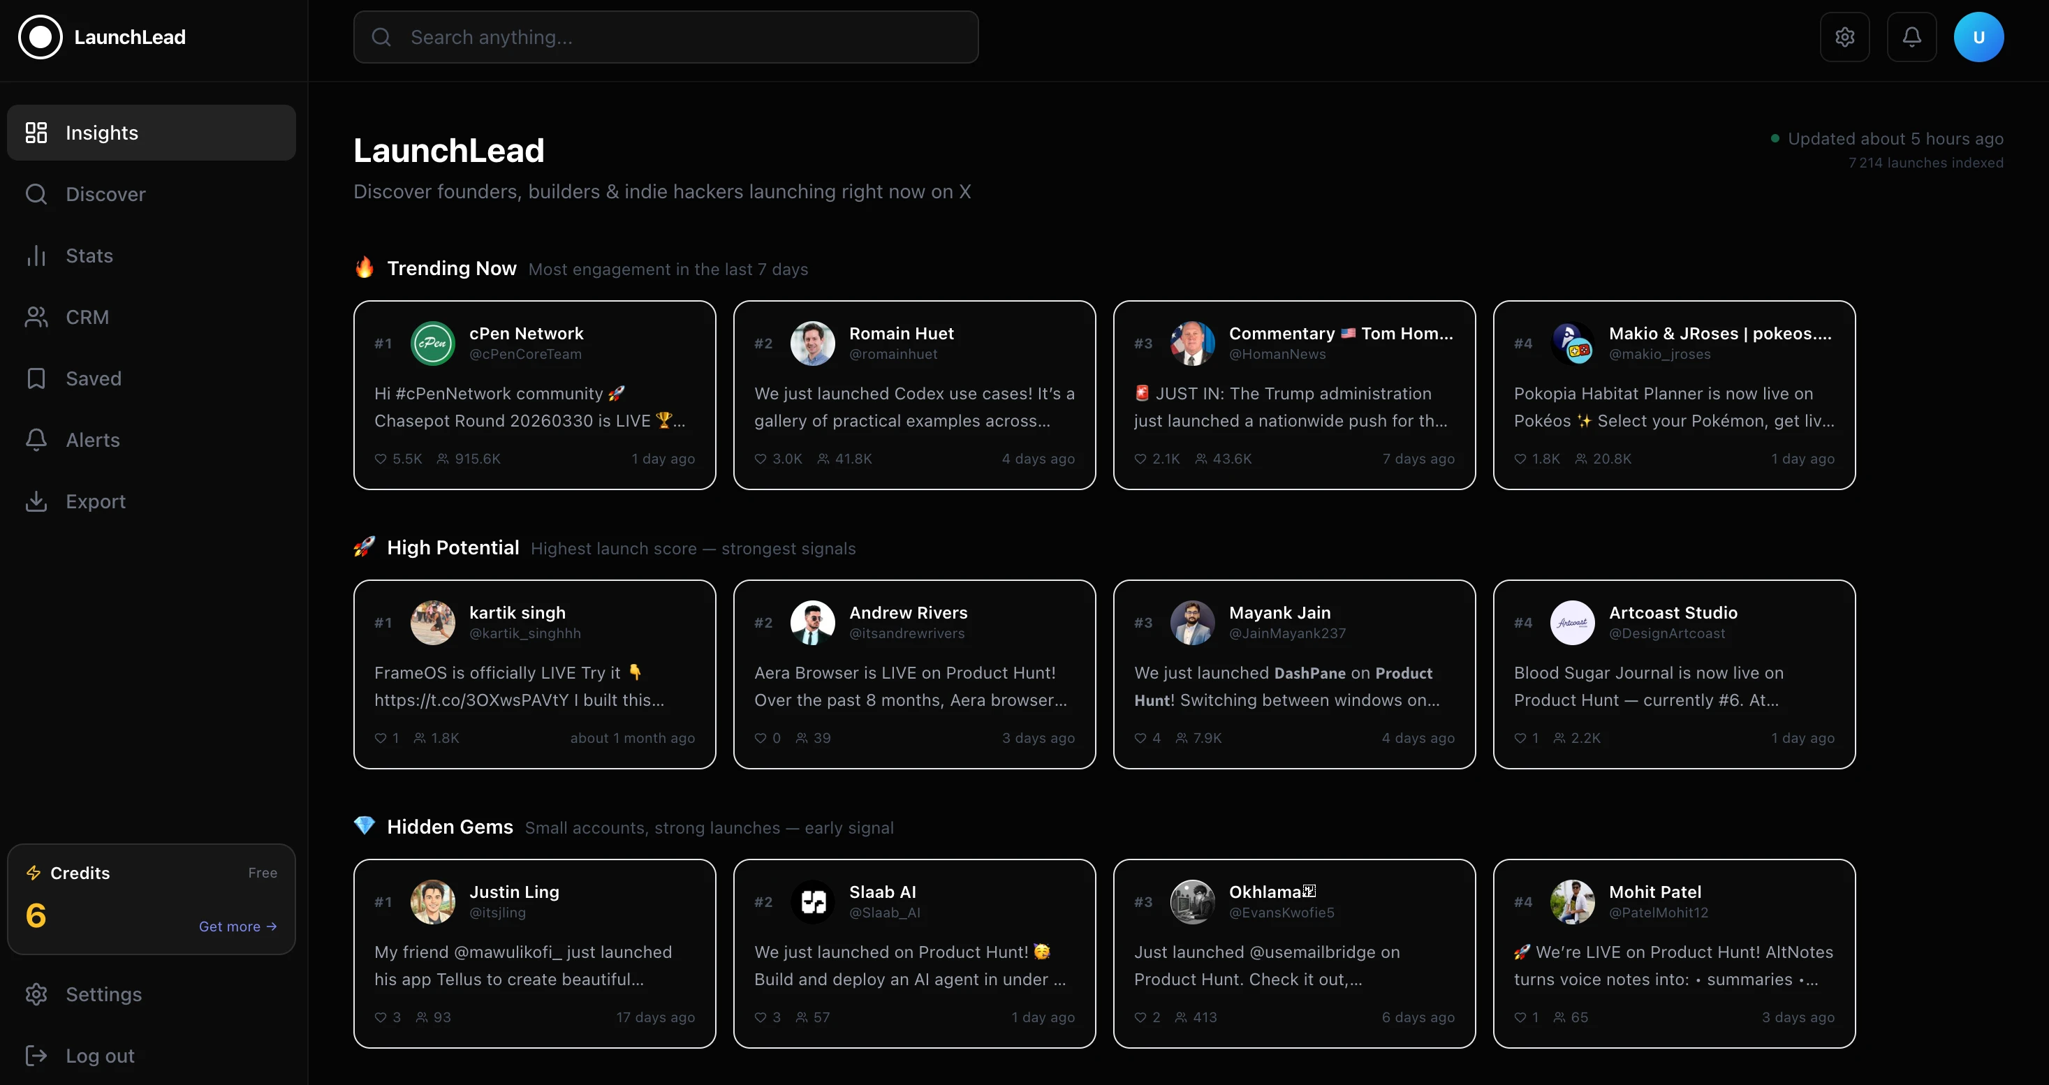Click the settings gear icon in top bar
2049x1085 pixels.
pyautogui.click(x=1844, y=38)
